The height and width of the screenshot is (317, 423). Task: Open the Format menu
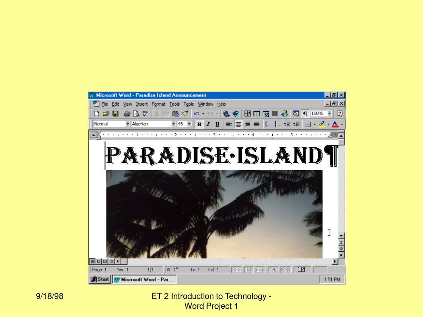coord(158,104)
